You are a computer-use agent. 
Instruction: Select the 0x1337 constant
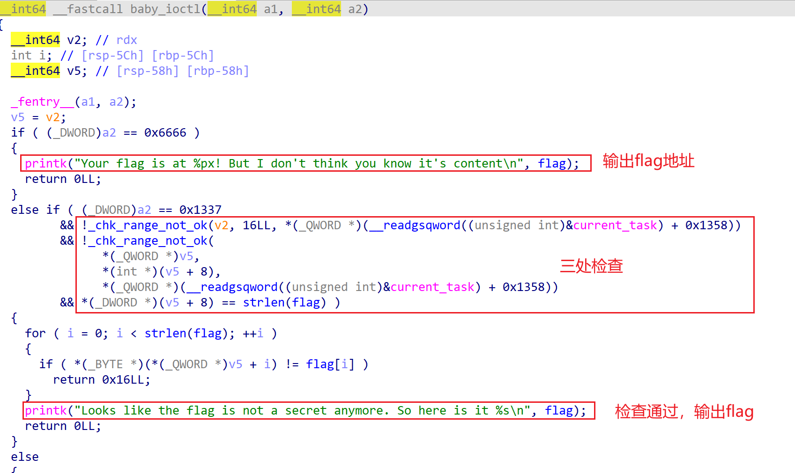pyautogui.click(x=200, y=210)
